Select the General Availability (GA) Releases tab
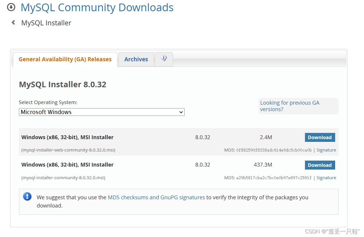The height and width of the screenshot is (237, 364). [x=65, y=59]
